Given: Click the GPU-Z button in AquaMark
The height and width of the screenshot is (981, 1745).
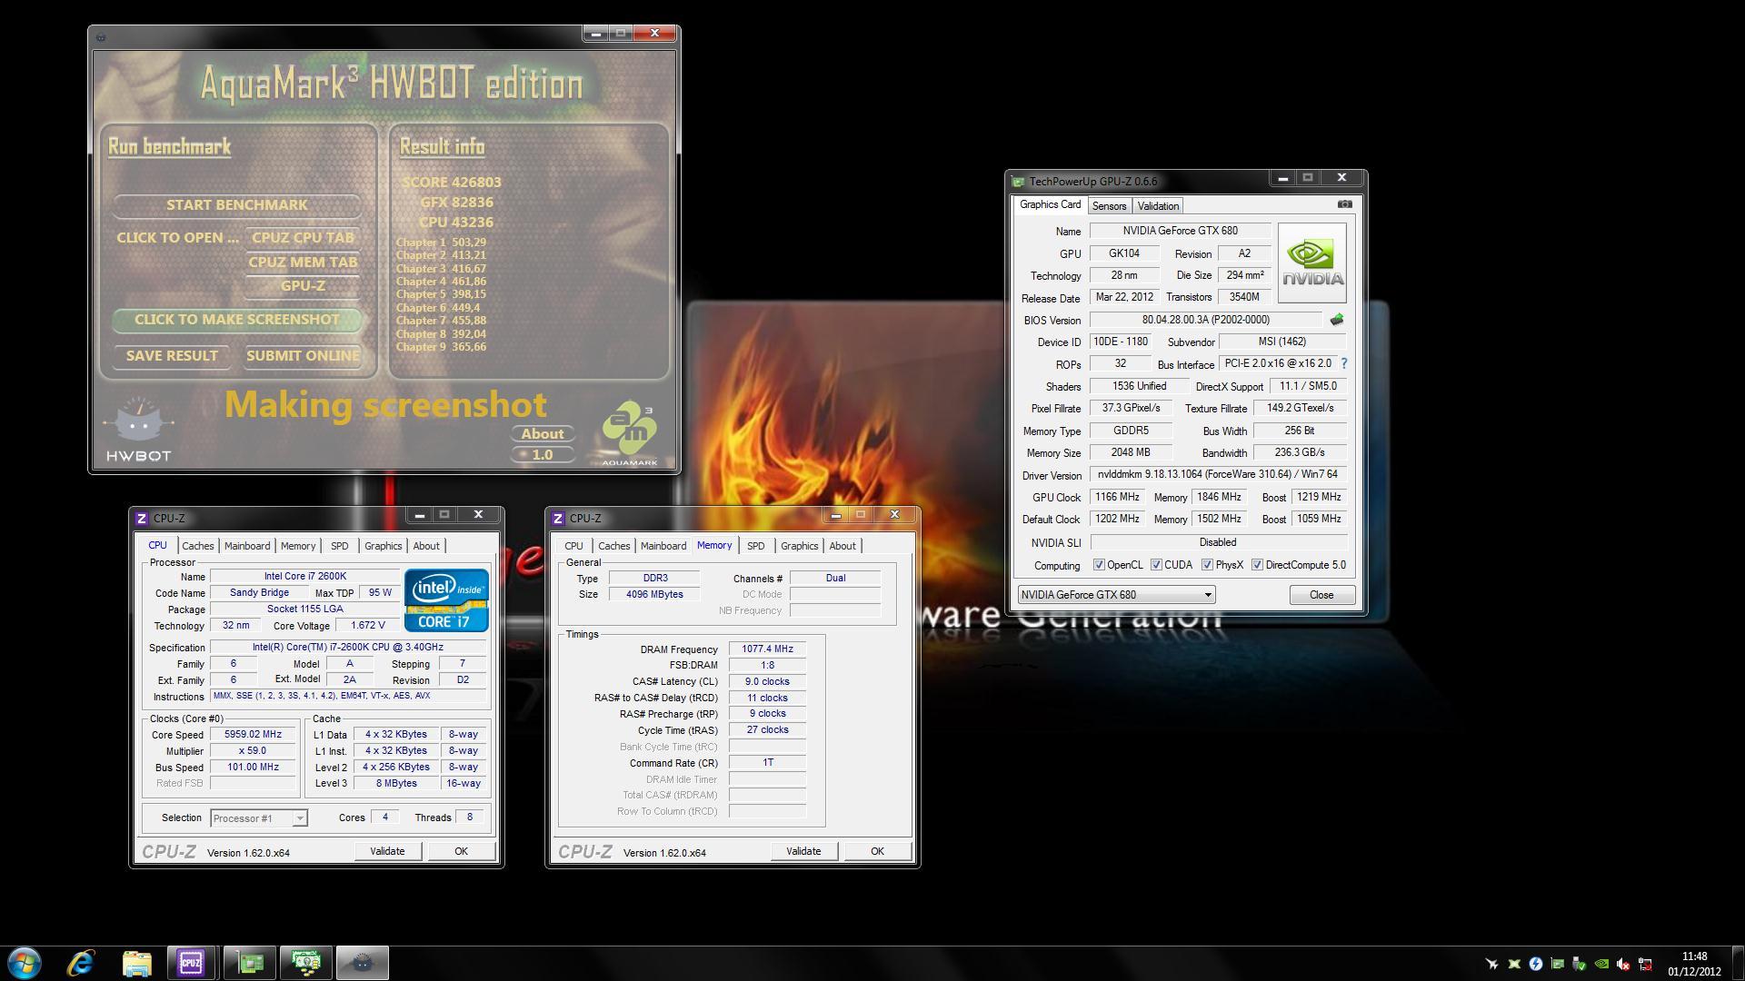Looking at the screenshot, I should pos(303,286).
